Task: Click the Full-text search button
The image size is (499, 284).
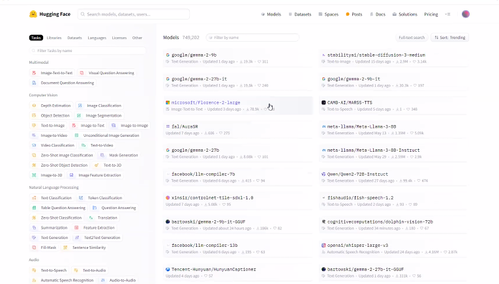Action: click(412, 38)
